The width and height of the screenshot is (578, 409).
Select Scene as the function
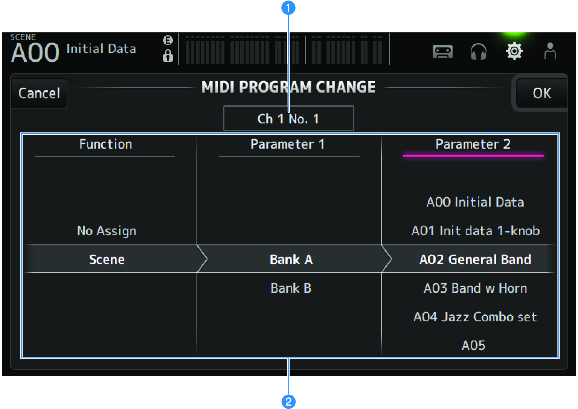click(x=107, y=259)
